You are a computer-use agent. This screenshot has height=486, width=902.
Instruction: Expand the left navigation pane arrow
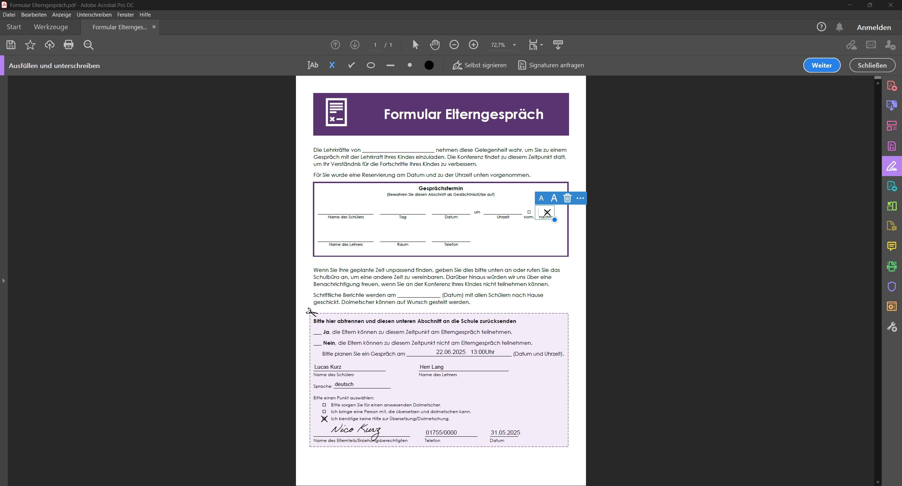(4, 281)
